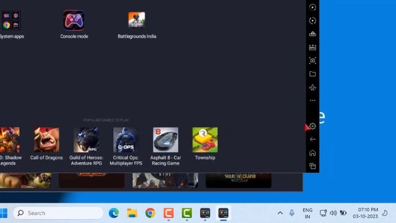
Task: Click the Install APK sidebar icon
Action: pos(312,47)
